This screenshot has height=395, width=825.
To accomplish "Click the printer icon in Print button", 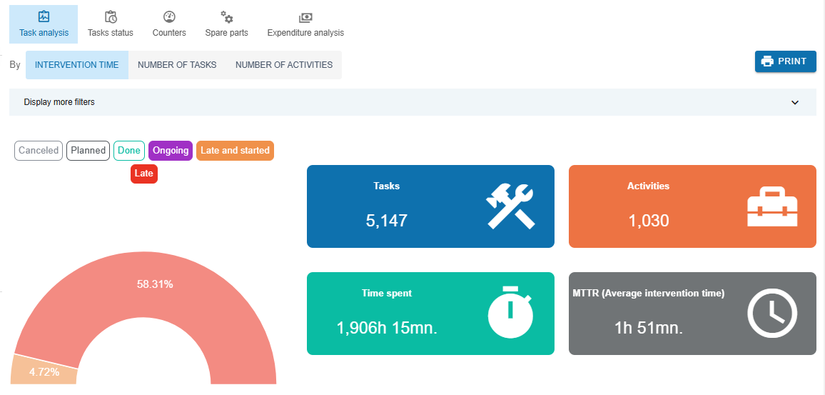I will (768, 61).
